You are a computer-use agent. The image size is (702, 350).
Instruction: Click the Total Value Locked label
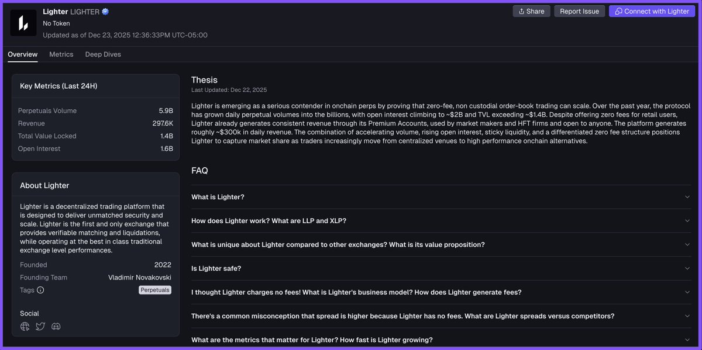47,136
